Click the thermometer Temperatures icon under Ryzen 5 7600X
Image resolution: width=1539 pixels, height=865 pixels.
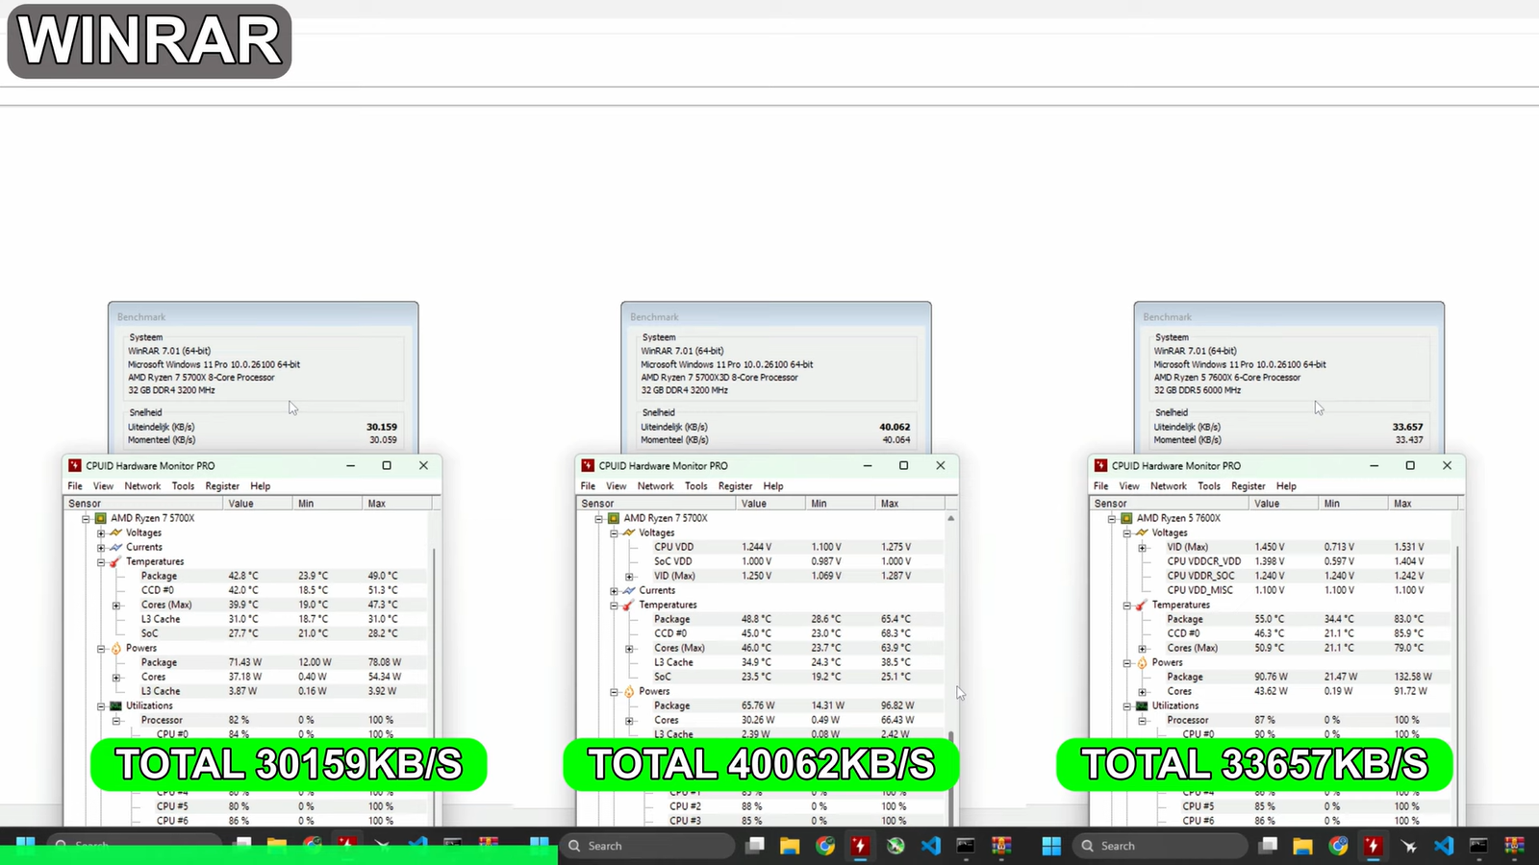1142,605
